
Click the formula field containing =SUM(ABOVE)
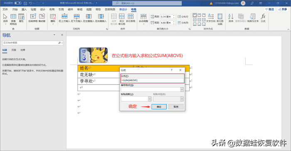[x=152, y=80]
